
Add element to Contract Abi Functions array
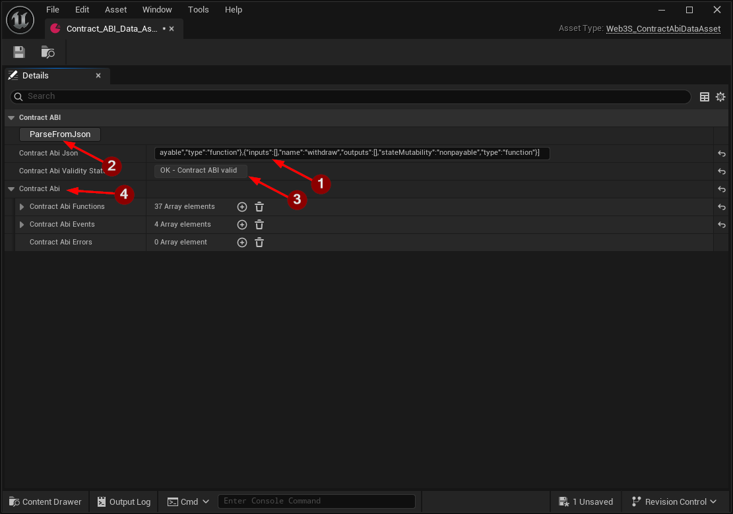(x=241, y=206)
